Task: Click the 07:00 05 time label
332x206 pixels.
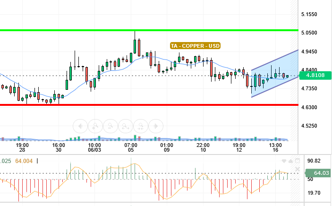Action: coord(131,147)
